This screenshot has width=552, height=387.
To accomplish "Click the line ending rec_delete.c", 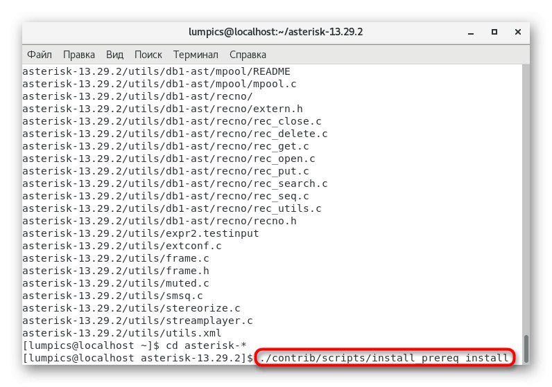I will coord(175,134).
